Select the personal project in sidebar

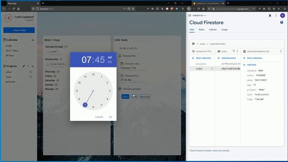tap(10, 82)
